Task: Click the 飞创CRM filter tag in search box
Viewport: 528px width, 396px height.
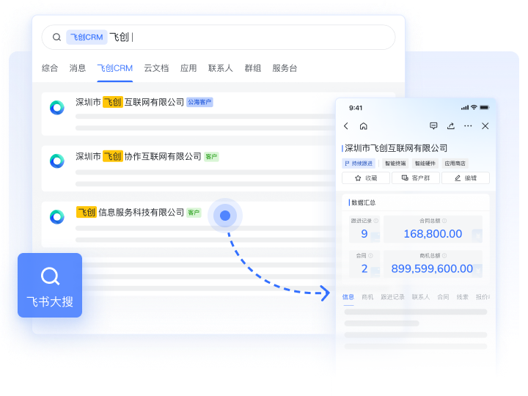Action: (x=87, y=37)
